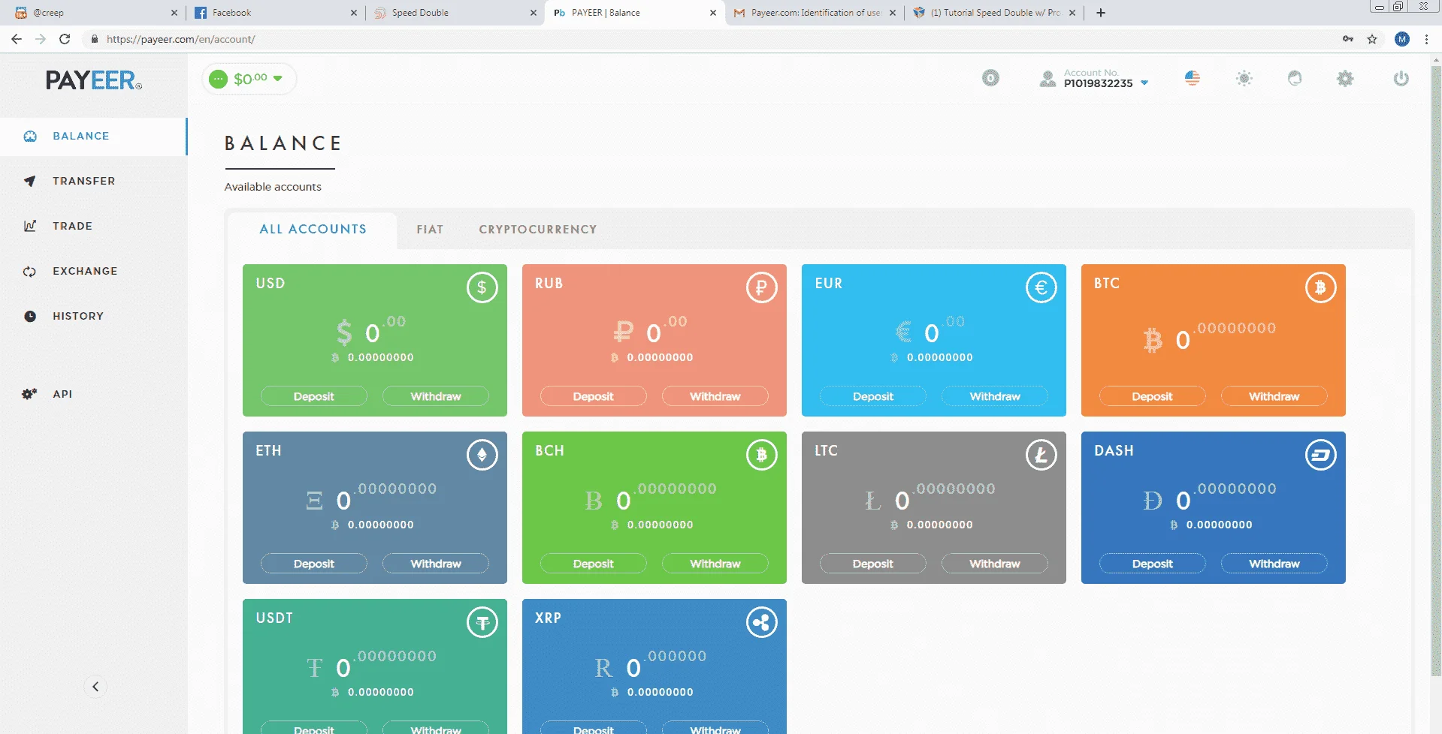The height and width of the screenshot is (734, 1442).
Task: Bookmark this page with the star icon
Action: tap(1372, 39)
